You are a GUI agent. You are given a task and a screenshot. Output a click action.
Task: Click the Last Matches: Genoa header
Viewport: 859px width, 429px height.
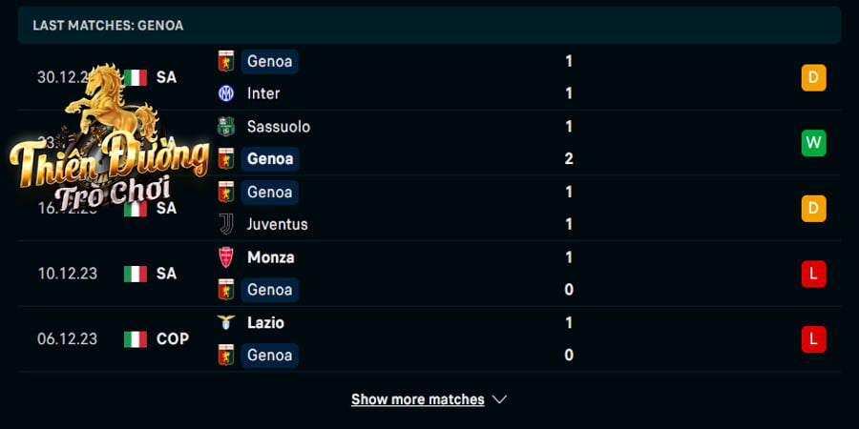coord(108,26)
